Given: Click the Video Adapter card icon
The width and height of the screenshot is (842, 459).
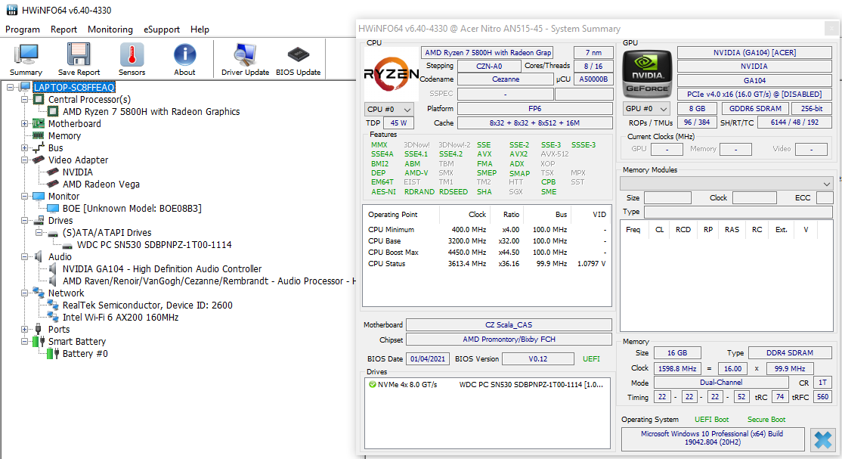Looking at the screenshot, I should click(x=38, y=160).
